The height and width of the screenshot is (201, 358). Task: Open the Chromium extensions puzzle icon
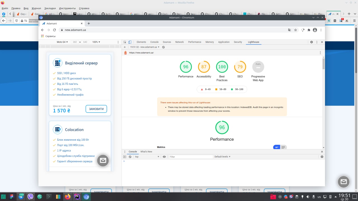pyautogui.click(x=309, y=30)
